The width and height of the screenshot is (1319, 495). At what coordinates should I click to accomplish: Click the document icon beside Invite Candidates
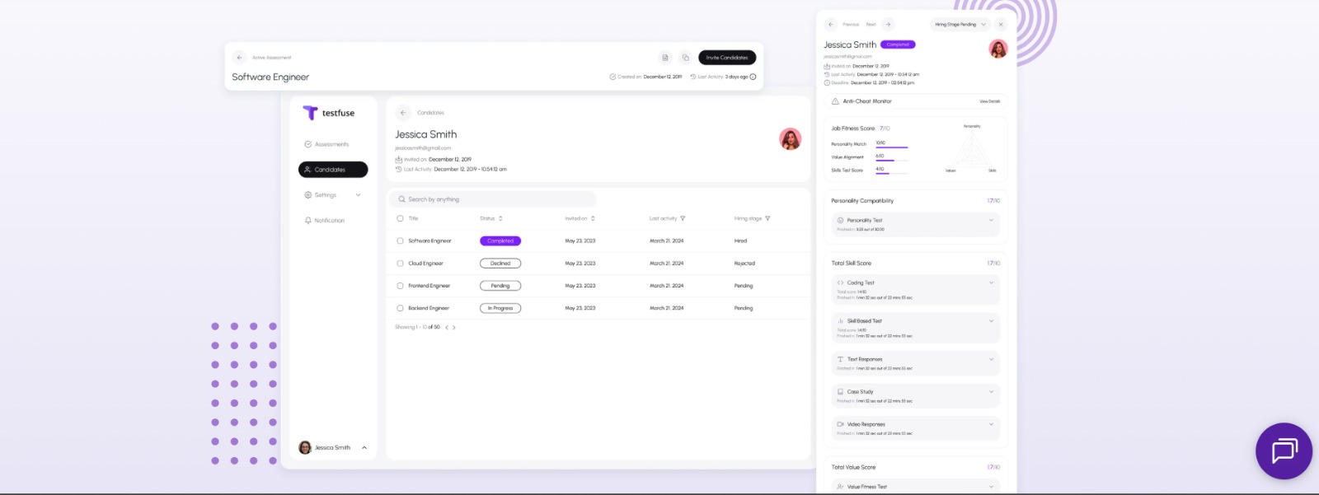[665, 58]
